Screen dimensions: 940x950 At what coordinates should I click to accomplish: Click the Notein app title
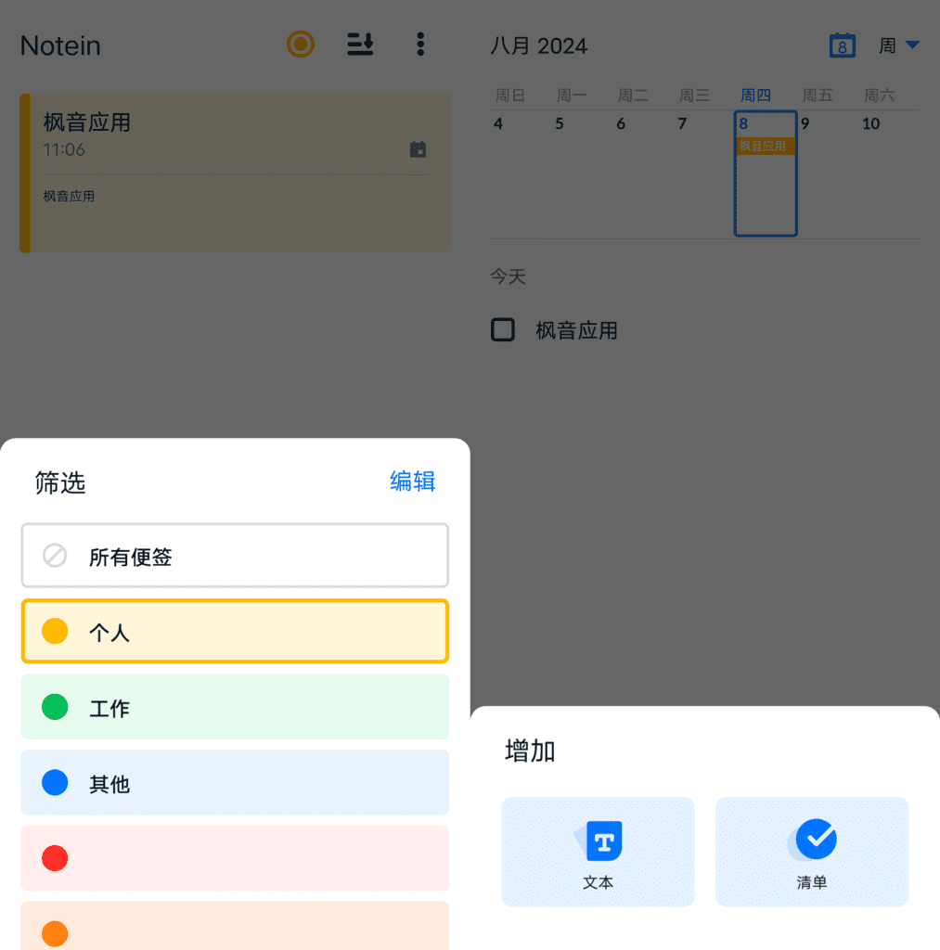[60, 46]
